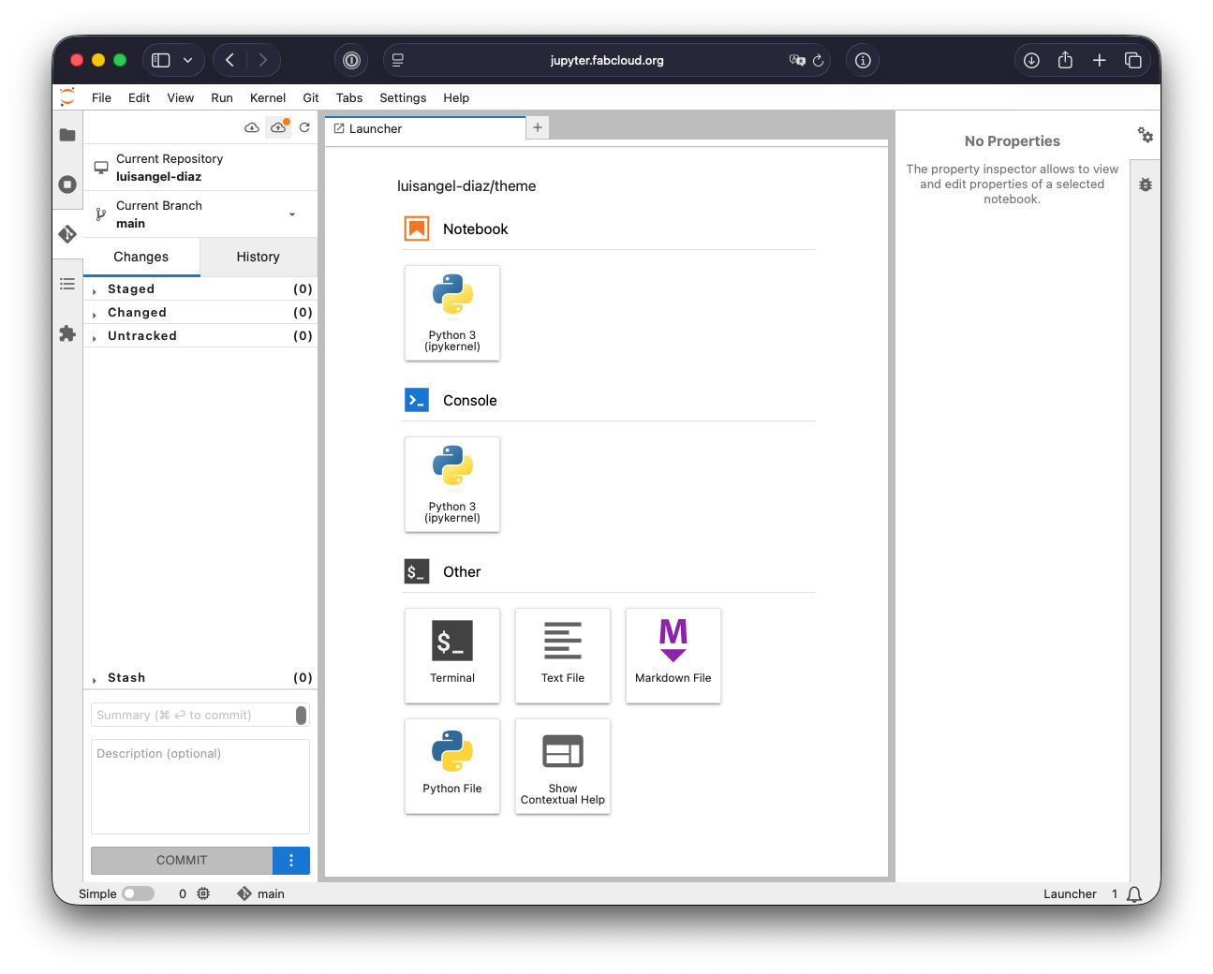Expand the Staged files section
The image size is (1213, 974).
tap(131, 289)
